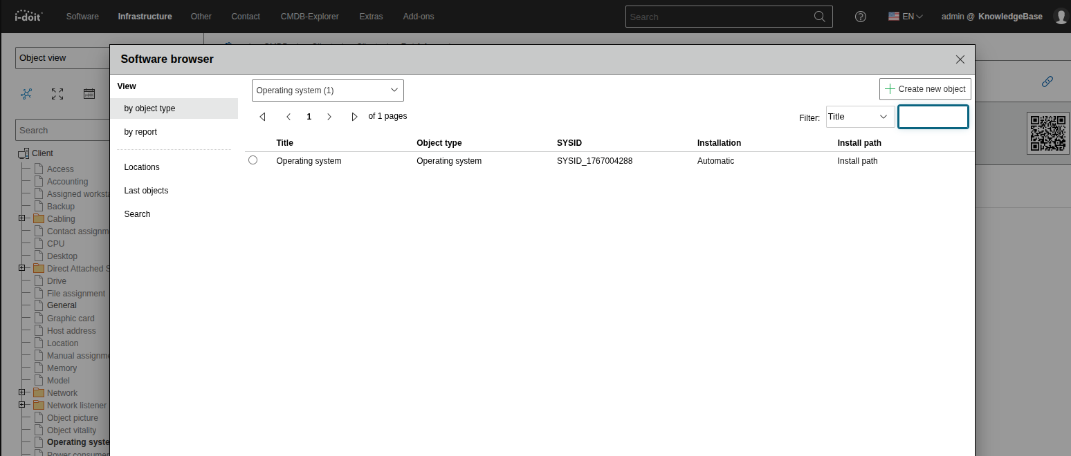Open the CMDB Explorer graph icon
The height and width of the screenshot is (456, 1071).
(26, 93)
